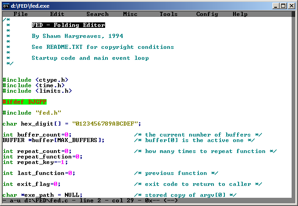Close the fed.exe console window
Image resolution: width=298 pixels, height=206 pixels.
(291, 5)
